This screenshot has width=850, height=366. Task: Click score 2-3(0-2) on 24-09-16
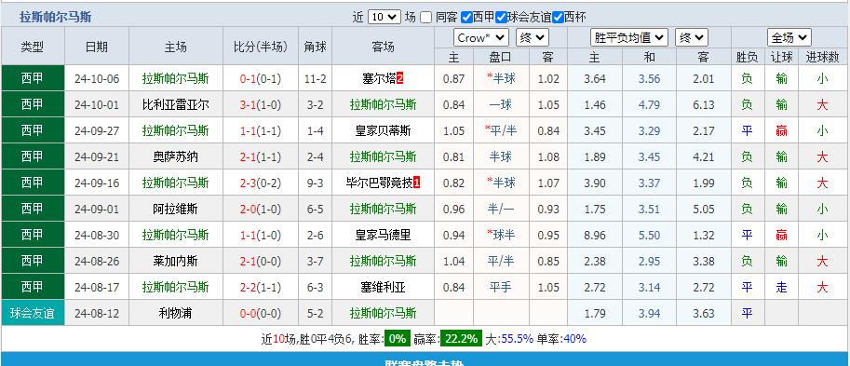pyautogui.click(x=260, y=183)
